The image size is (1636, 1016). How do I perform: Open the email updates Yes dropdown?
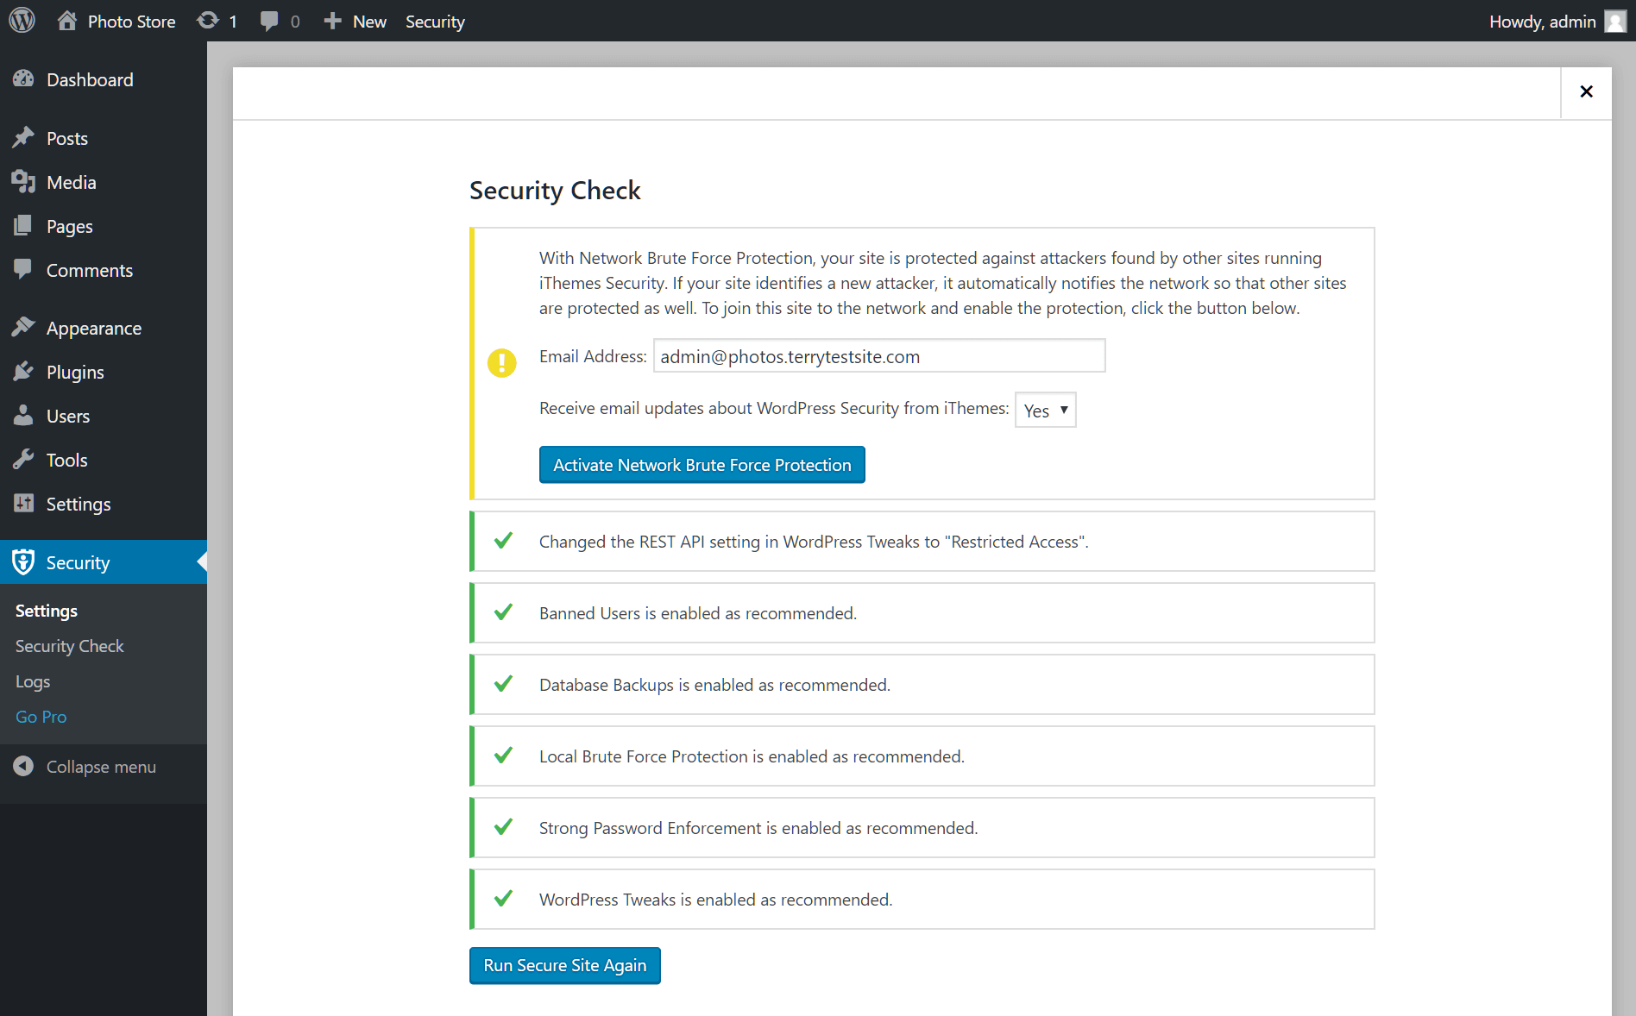[x=1046, y=410]
